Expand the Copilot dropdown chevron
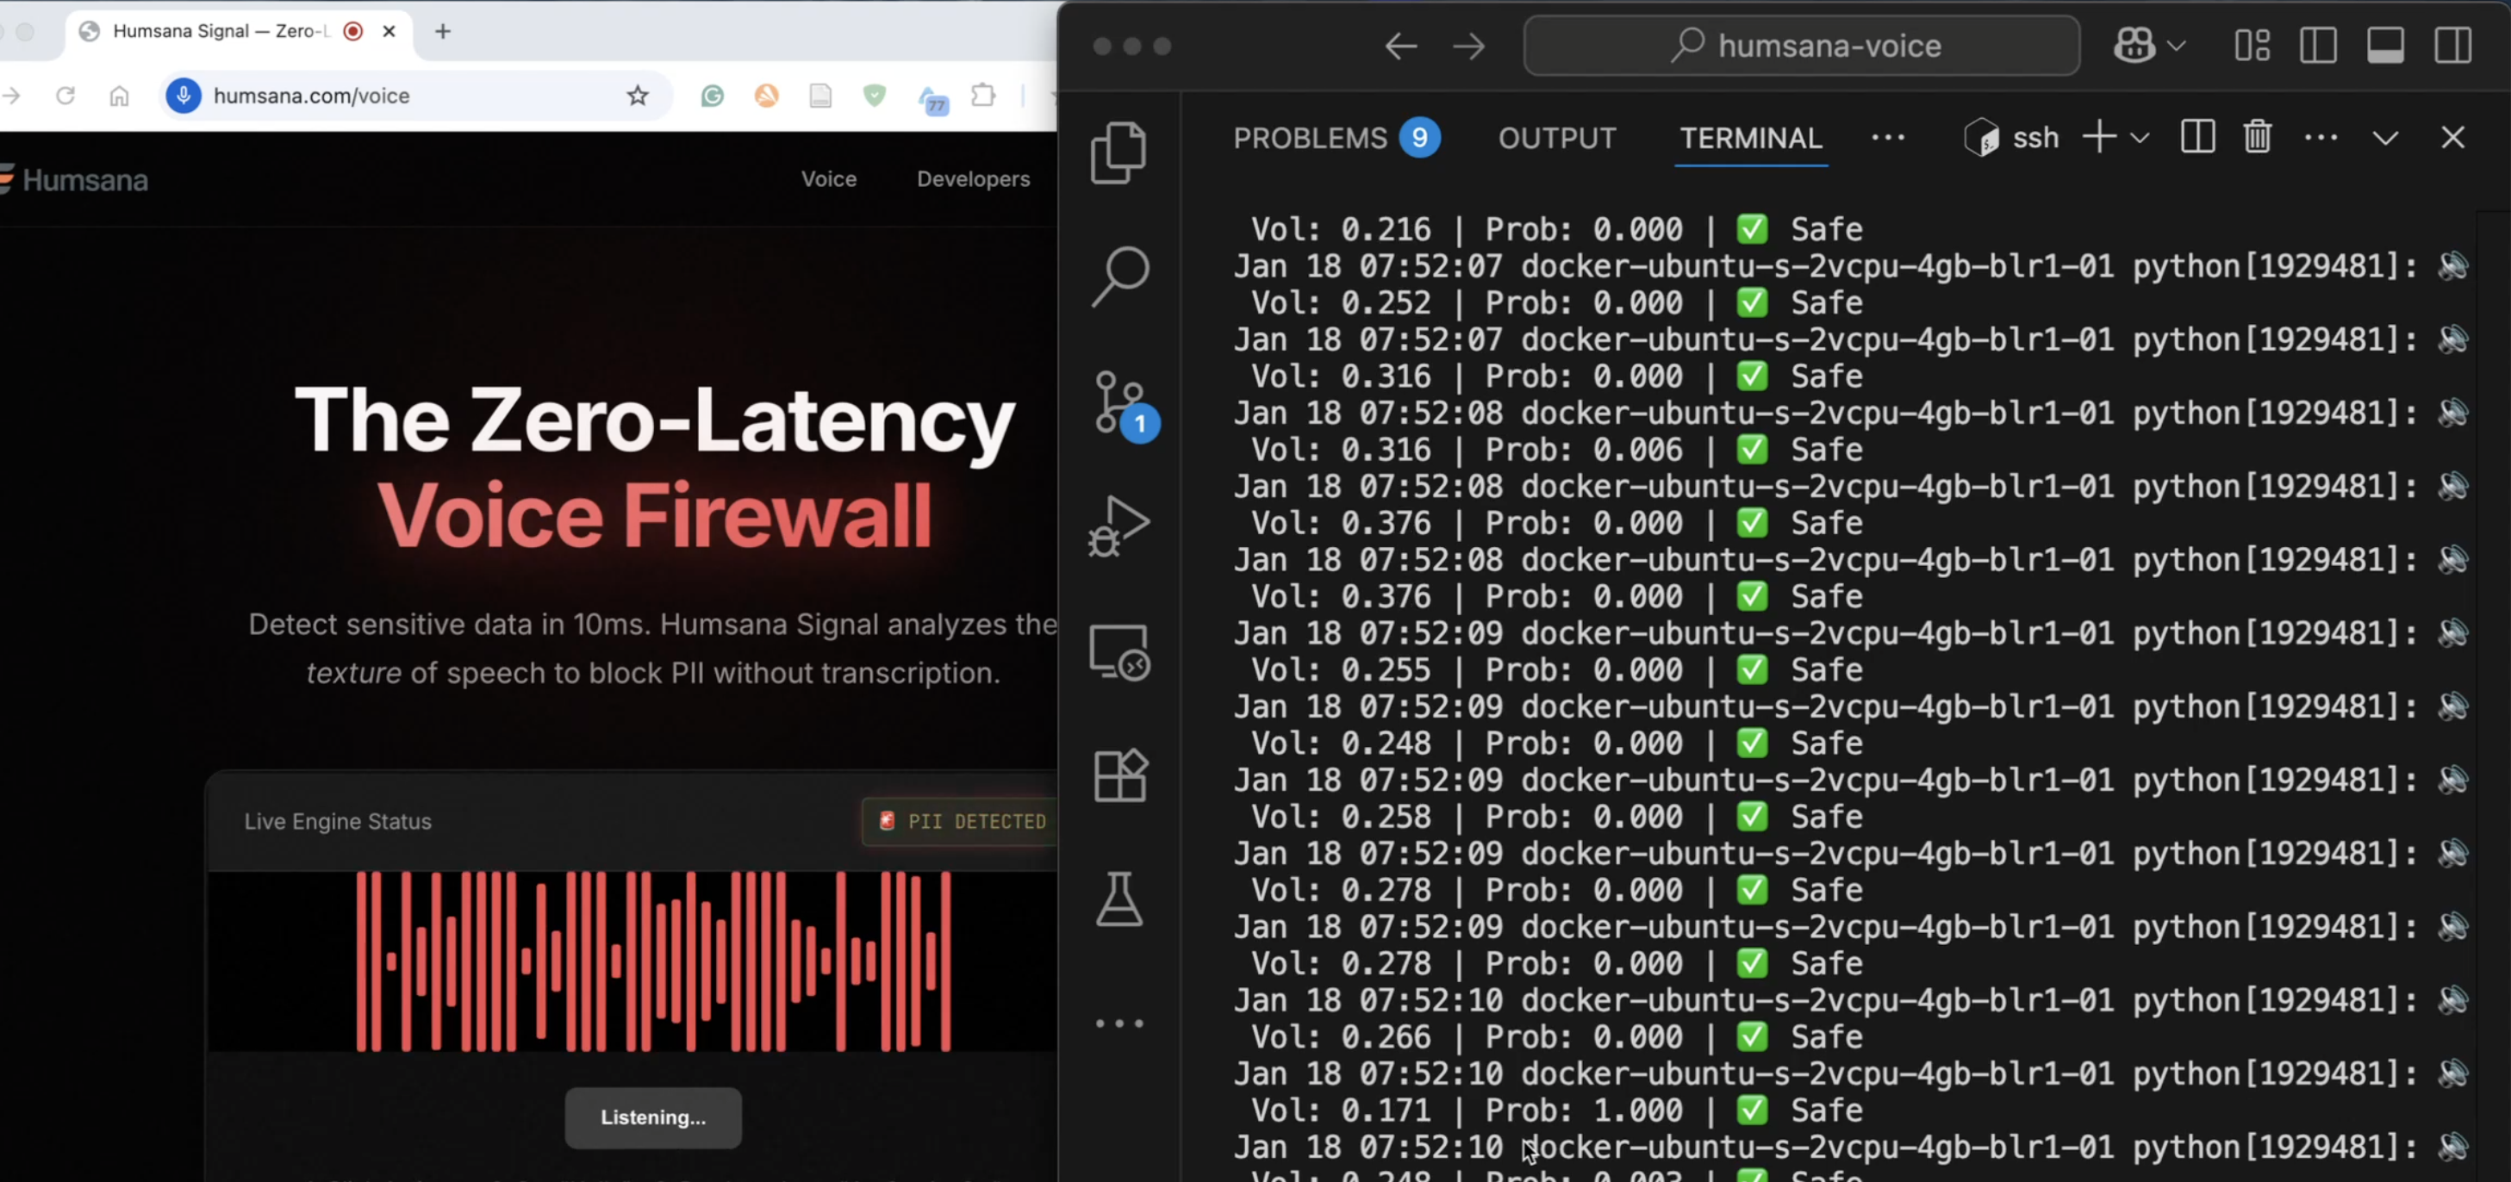The width and height of the screenshot is (2511, 1182). click(x=2176, y=46)
